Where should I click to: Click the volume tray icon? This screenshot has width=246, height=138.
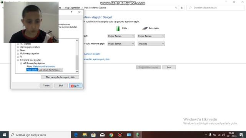(223, 135)
